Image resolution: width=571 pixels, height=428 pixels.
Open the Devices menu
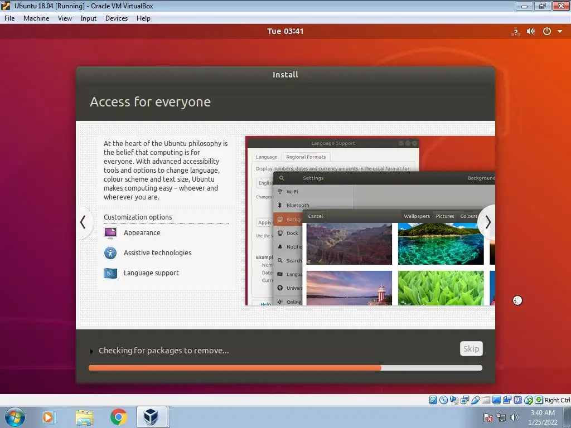pos(117,18)
